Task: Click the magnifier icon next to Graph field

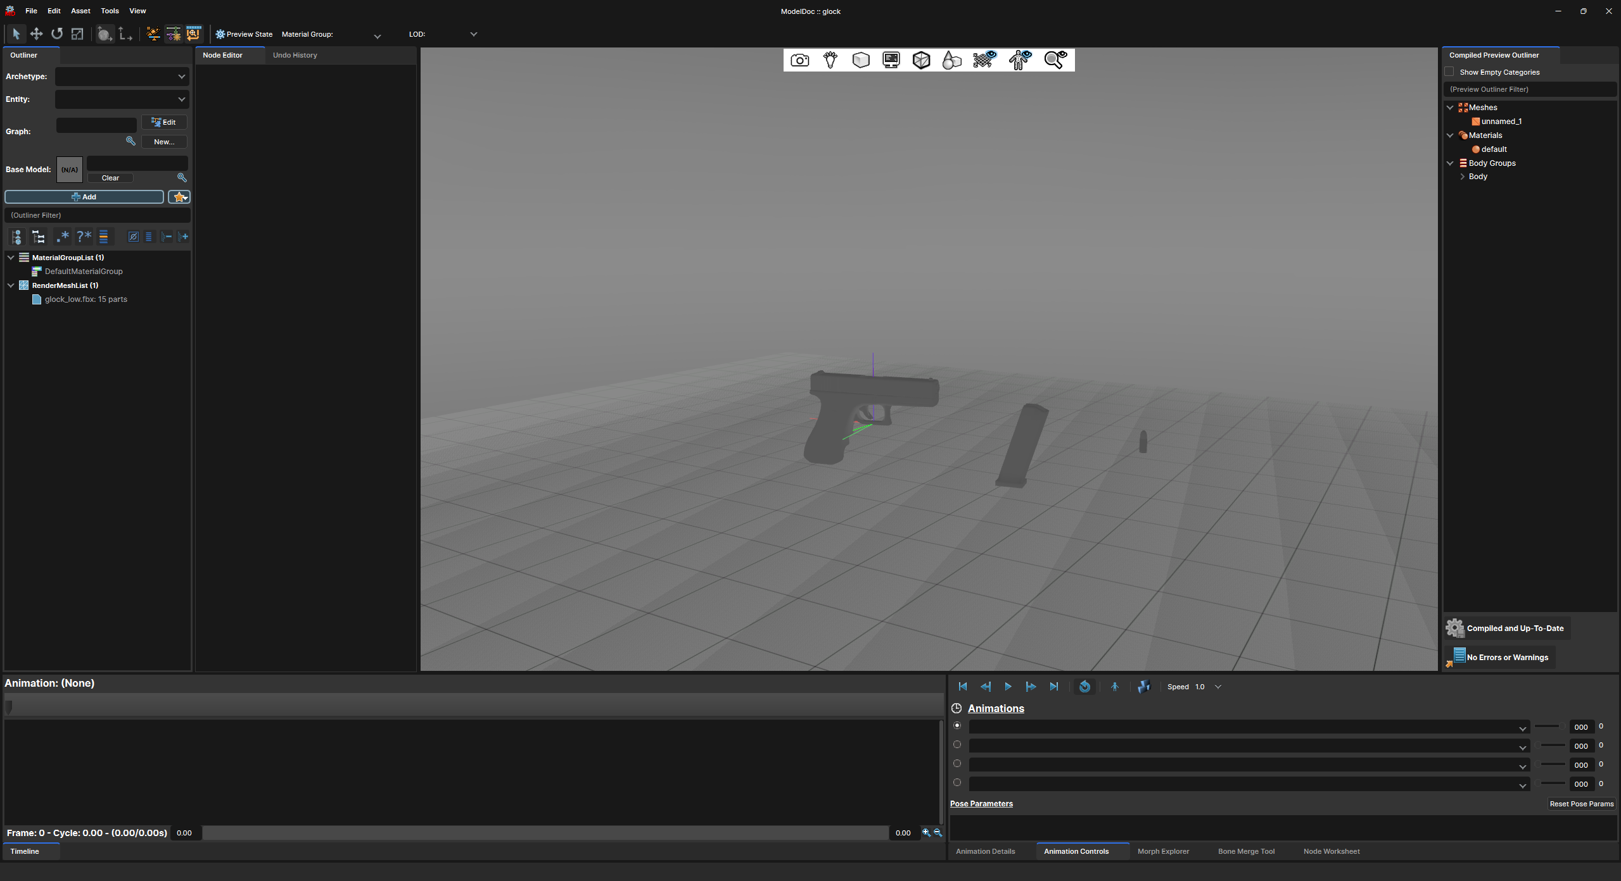Action: coord(130,141)
